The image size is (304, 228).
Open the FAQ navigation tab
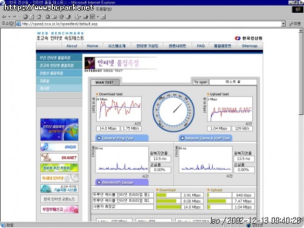coord(201,46)
